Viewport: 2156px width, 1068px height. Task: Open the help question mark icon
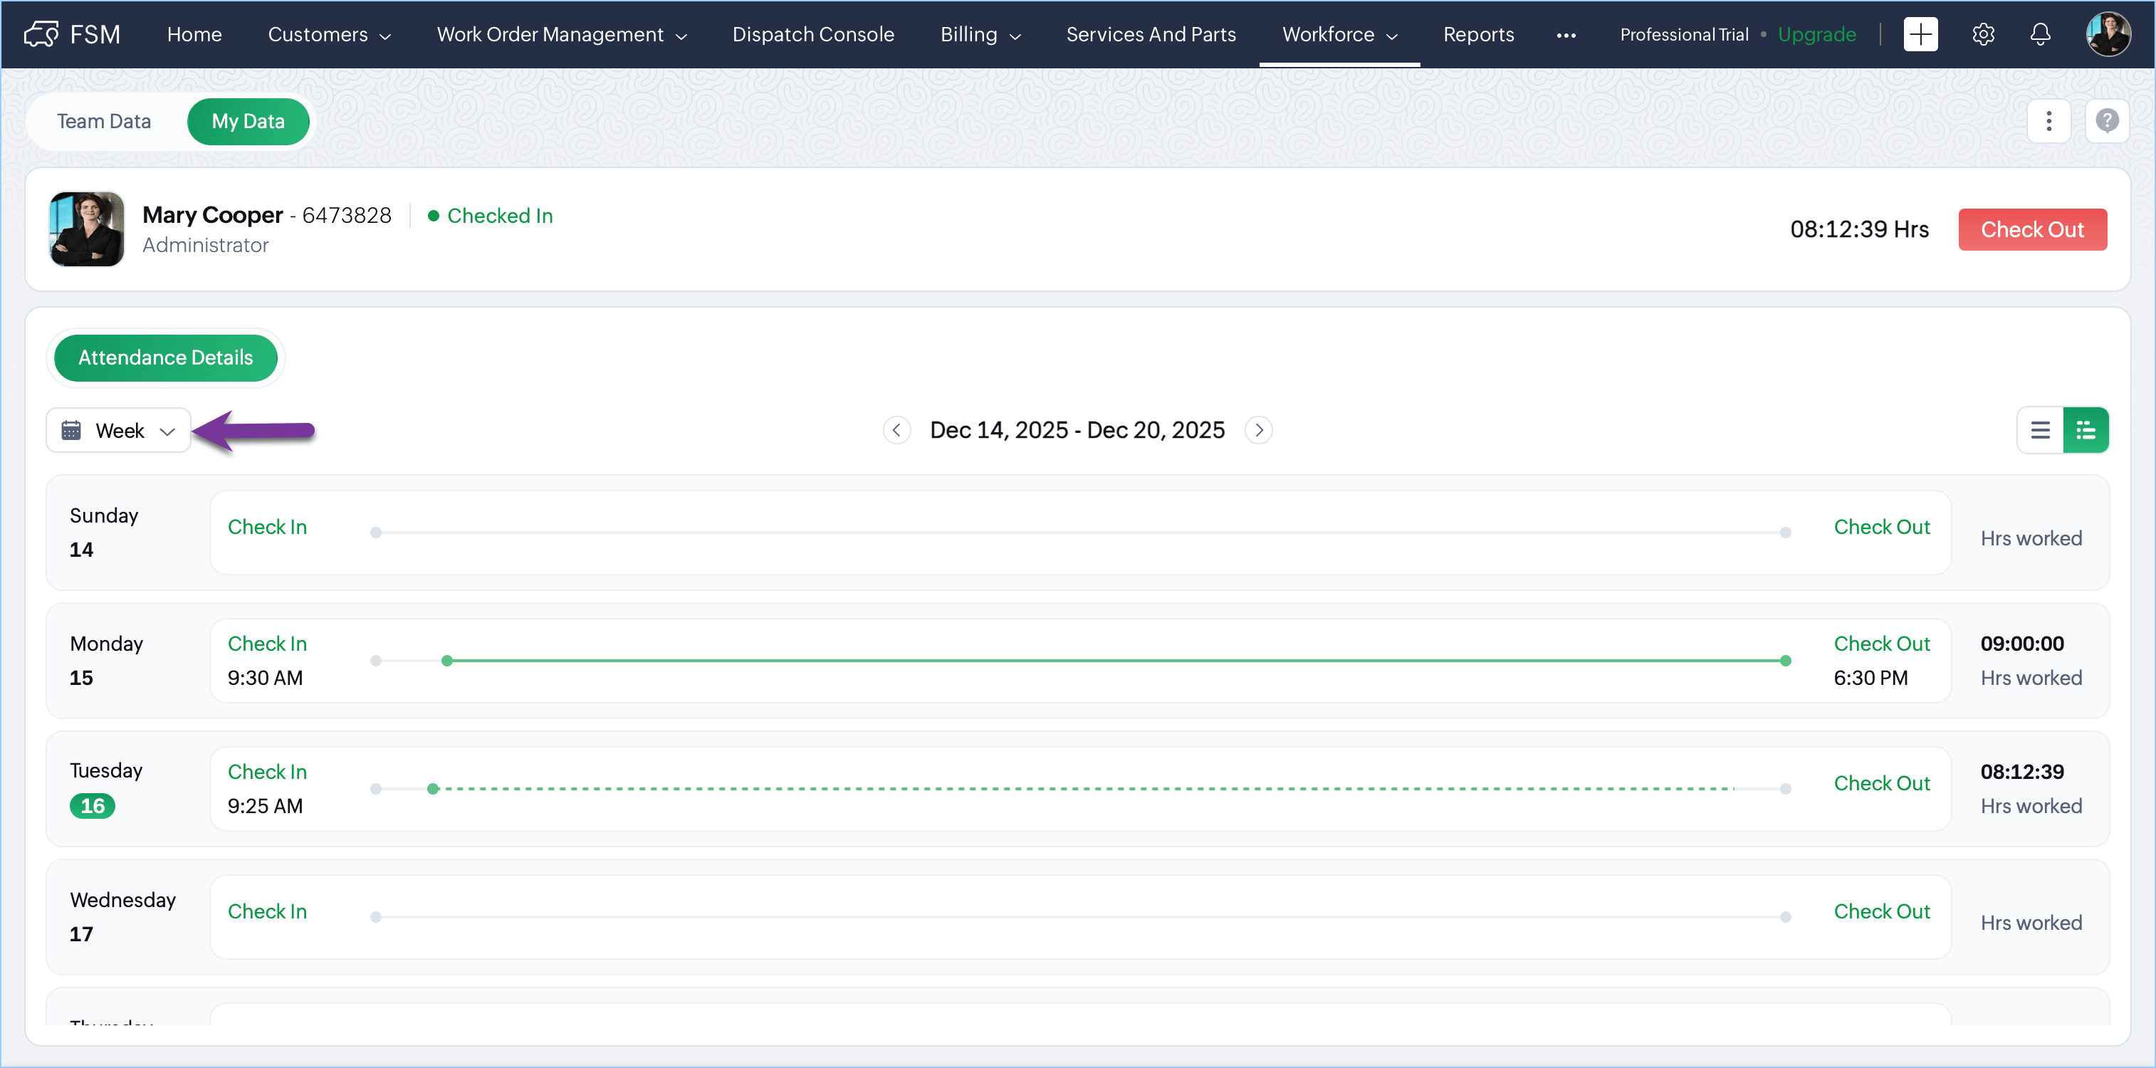(2107, 121)
